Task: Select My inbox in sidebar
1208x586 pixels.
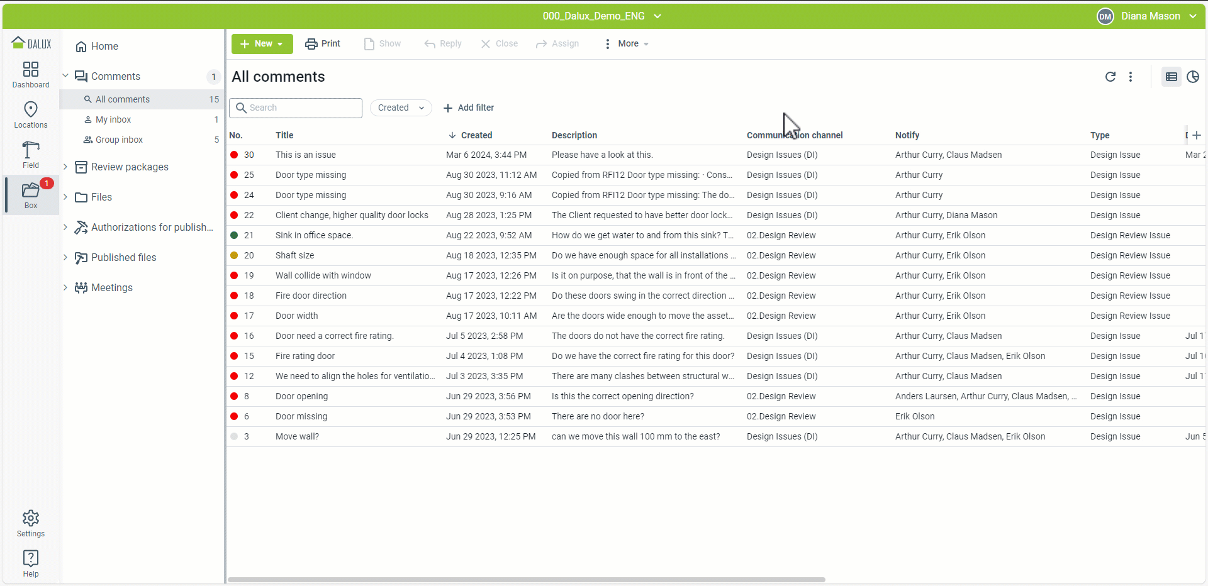Action: click(113, 119)
